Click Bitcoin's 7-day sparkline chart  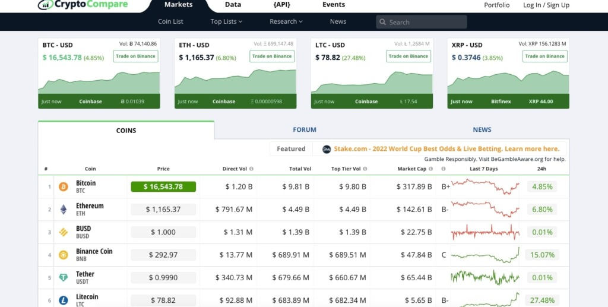485,186
